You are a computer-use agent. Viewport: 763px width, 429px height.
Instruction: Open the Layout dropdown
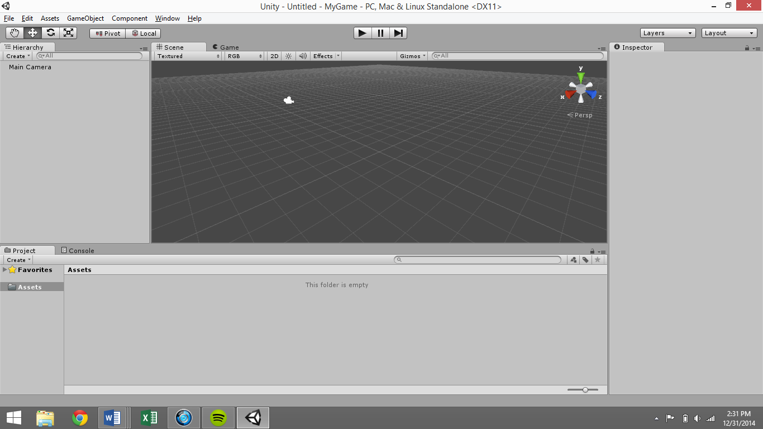click(729, 33)
